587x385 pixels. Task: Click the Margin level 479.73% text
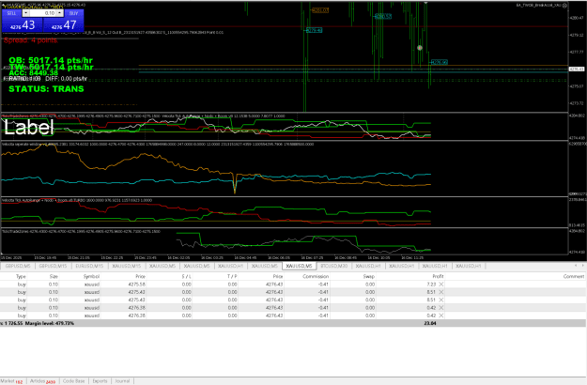click(50, 323)
